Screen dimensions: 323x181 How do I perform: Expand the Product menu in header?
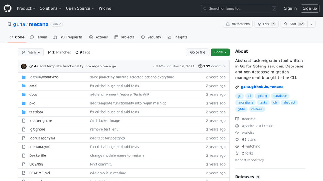pyautogui.click(x=26, y=8)
